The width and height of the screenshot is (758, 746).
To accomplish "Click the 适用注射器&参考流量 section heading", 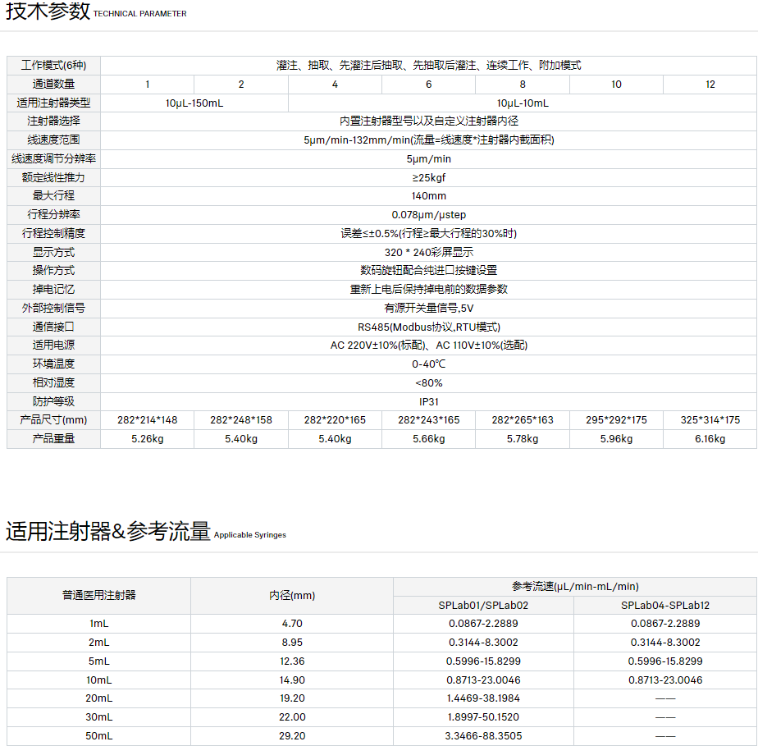I will pos(108,532).
